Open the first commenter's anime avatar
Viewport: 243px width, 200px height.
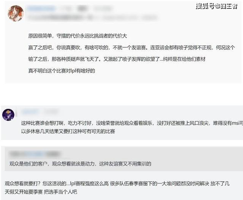coord(16,13)
